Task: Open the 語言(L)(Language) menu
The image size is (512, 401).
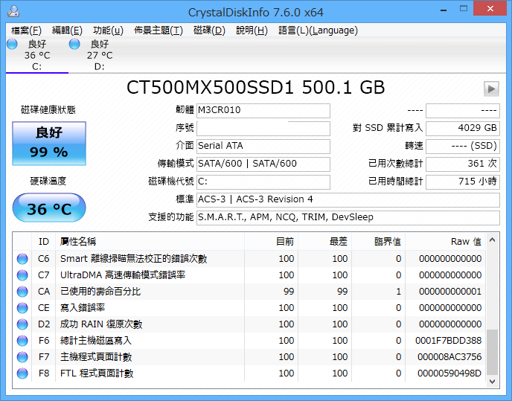Action: click(318, 31)
